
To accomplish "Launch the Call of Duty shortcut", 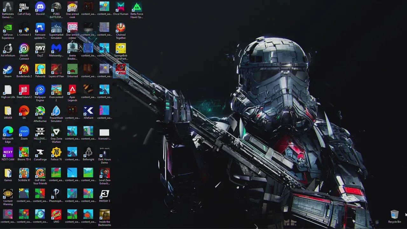I will tap(24, 9).
